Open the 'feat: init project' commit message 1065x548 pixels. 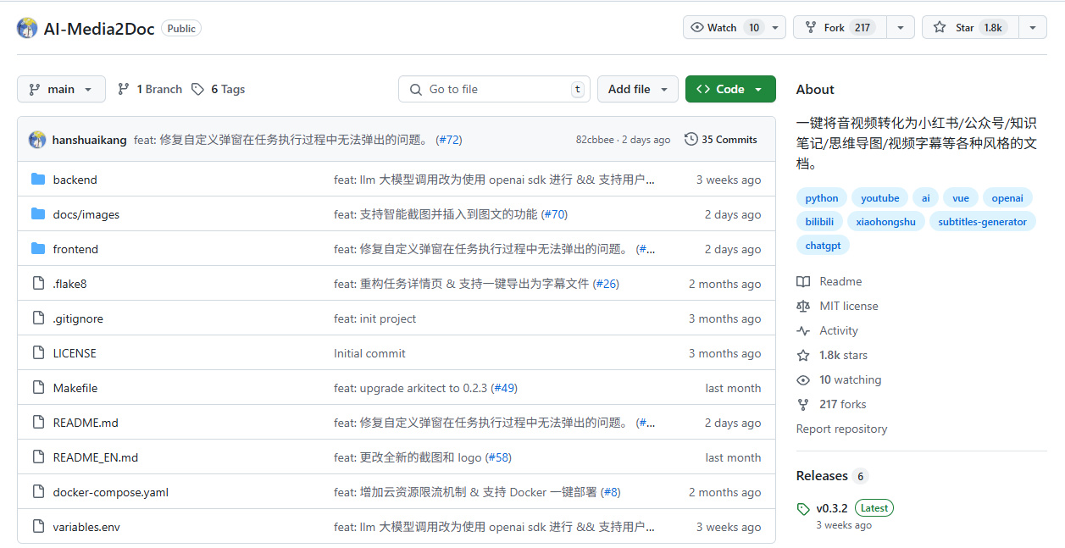[x=374, y=318]
